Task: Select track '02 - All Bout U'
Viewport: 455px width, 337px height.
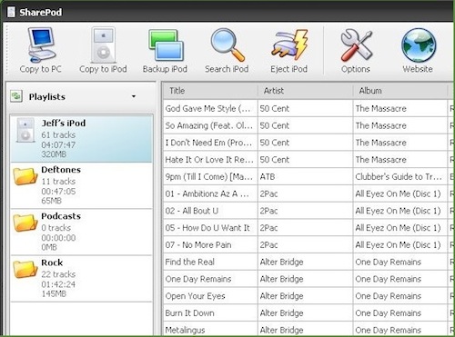Action: [x=192, y=211]
